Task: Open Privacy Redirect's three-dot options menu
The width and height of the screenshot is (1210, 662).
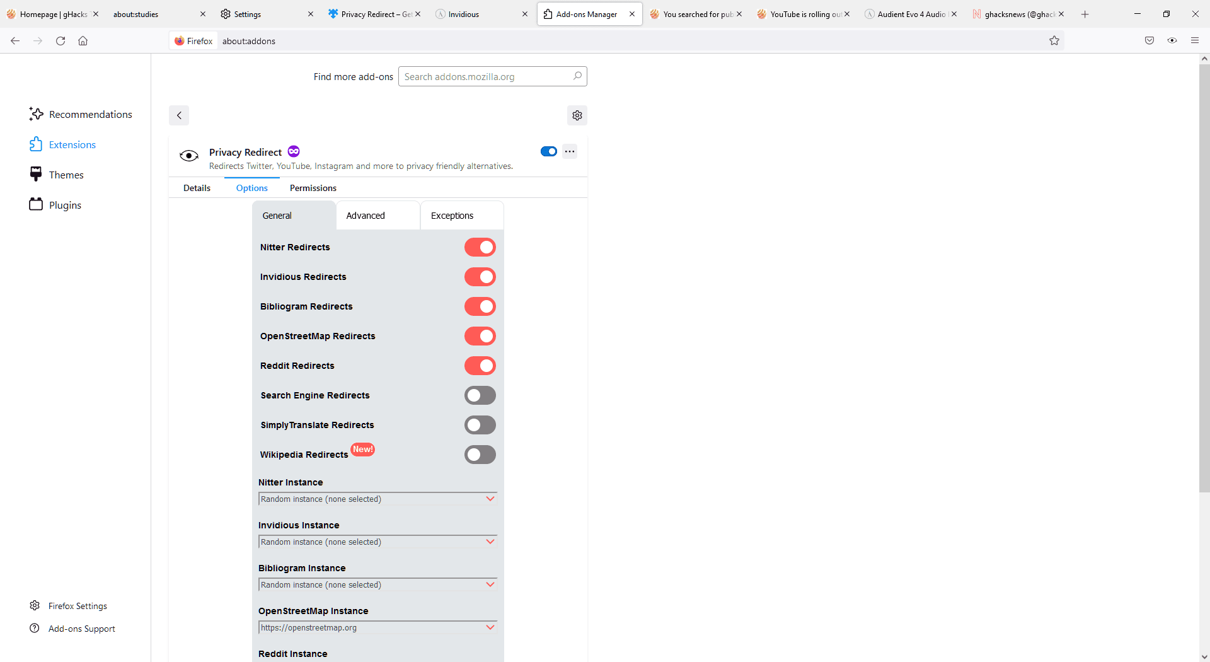Action: click(x=570, y=151)
